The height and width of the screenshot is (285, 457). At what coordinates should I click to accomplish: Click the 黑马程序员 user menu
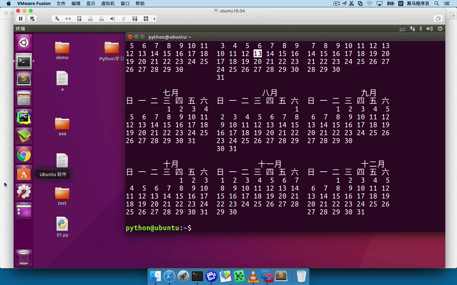pyautogui.click(x=418, y=3)
